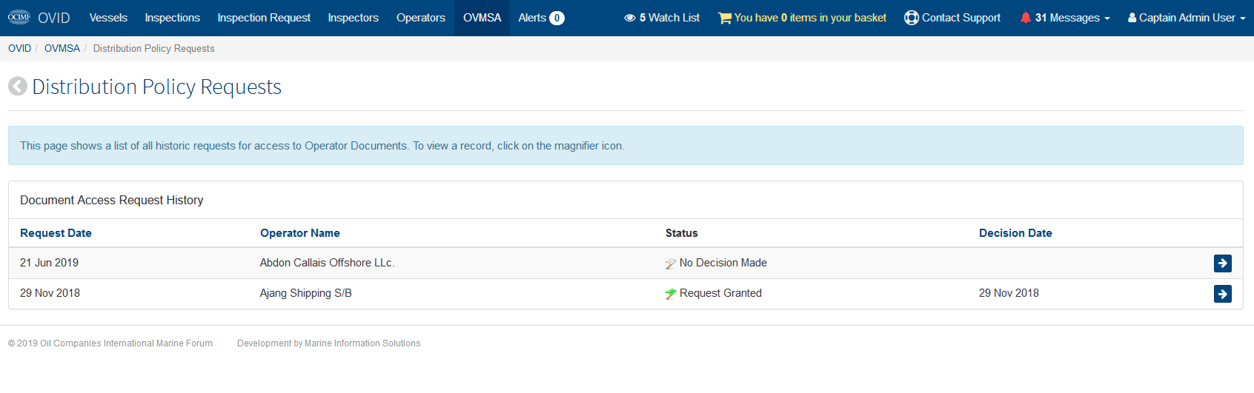The height and width of the screenshot is (393, 1254).
Task: Open the Vessels menu
Action: coord(108,18)
